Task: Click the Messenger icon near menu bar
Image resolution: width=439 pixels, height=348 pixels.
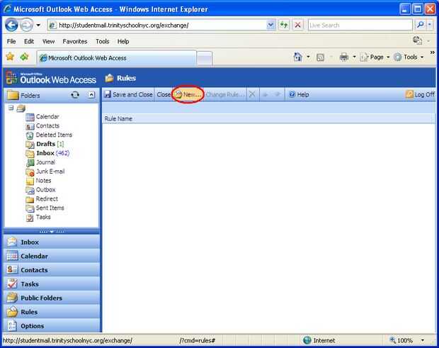Action: tap(418, 40)
